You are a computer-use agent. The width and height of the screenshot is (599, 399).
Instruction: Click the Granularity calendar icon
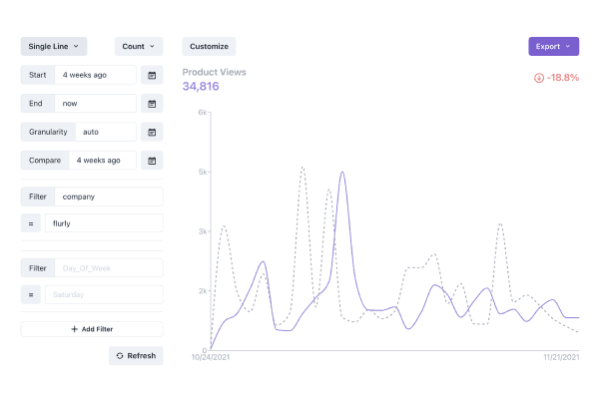coord(152,132)
